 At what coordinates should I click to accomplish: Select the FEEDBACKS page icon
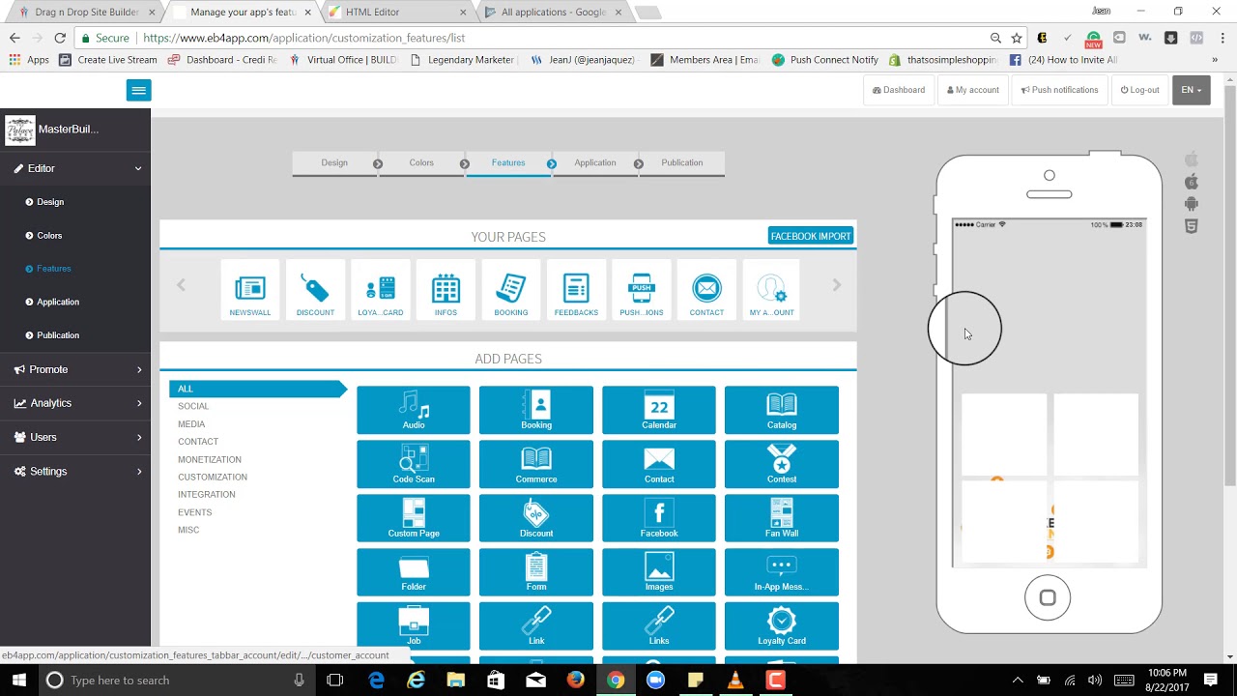[576, 288]
